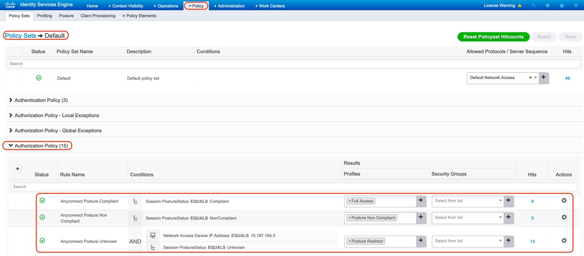This screenshot has width=584, height=256.
Task: Open gear actions for Anyconnect Posture Unknown
Action: click(564, 241)
